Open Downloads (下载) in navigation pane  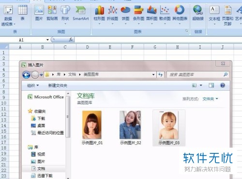(x=38, y=119)
